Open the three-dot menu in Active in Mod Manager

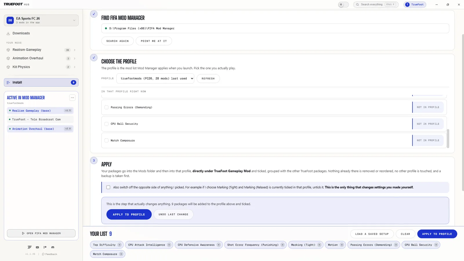72,98
